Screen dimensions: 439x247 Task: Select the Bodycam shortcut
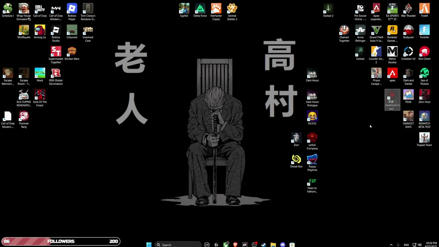point(408,32)
